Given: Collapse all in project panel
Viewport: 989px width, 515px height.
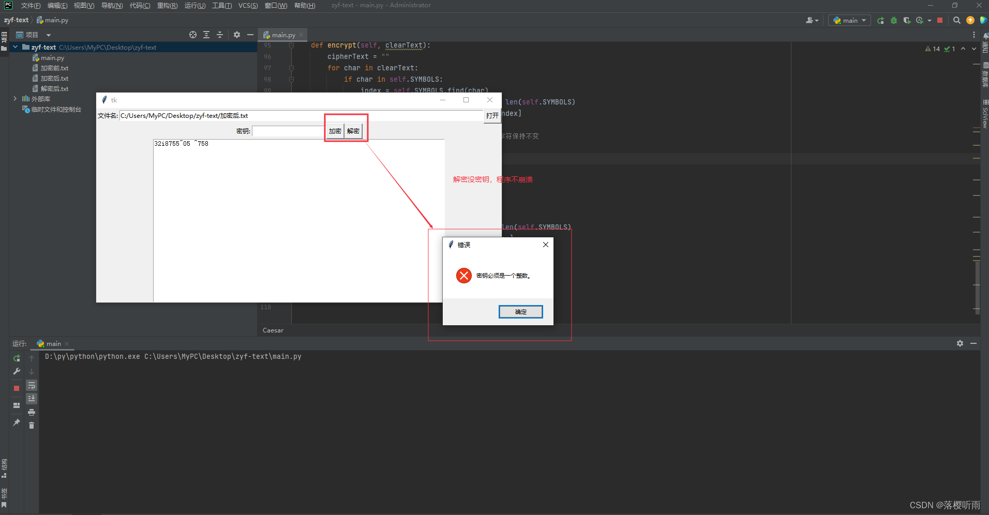Looking at the screenshot, I should pos(220,35).
